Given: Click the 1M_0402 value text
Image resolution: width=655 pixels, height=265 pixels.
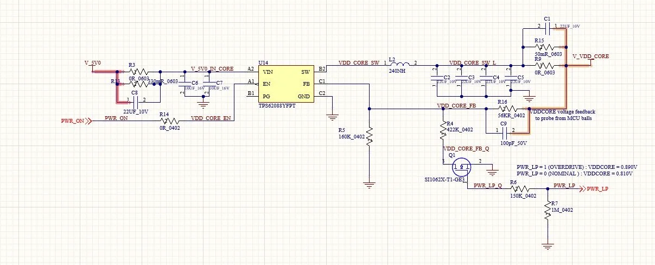Looking at the screenshot, I should (x=562, y=209).
